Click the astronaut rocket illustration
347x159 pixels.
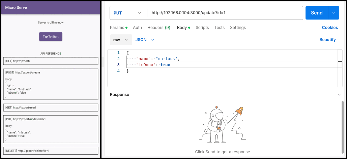223,125
